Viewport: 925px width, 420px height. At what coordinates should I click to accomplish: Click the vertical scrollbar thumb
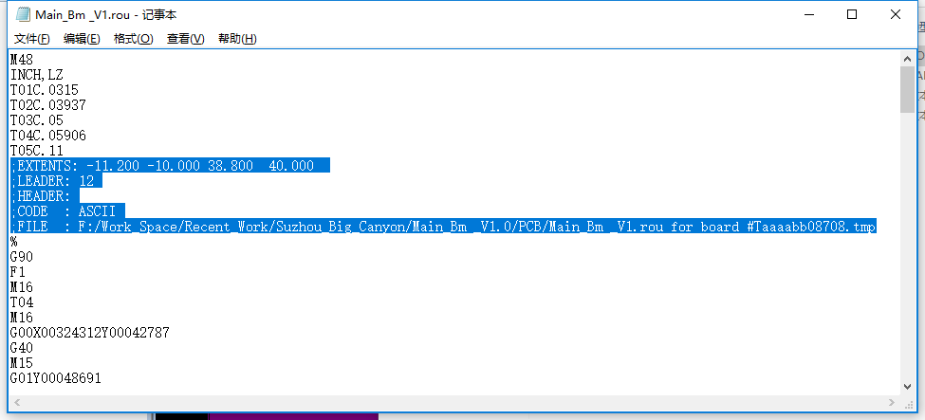tap(908, 90)
